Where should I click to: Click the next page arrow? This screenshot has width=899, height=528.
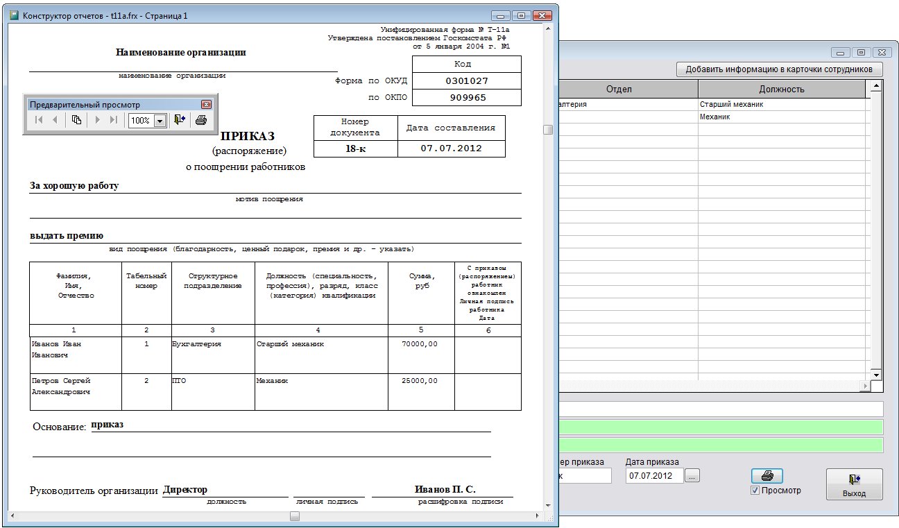(97, 120)
